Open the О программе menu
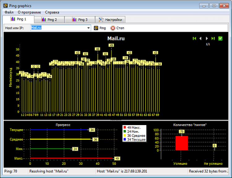 29,12
